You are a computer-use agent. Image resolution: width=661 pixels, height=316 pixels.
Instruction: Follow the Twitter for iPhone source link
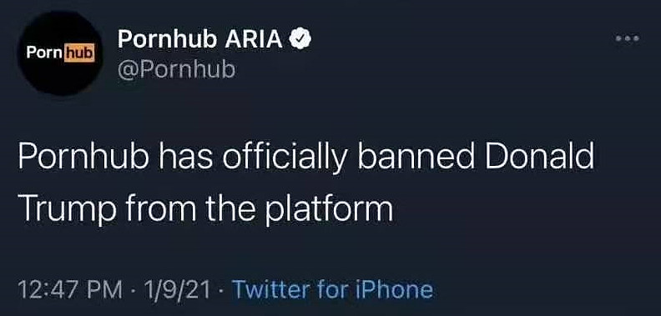point(333,289)
